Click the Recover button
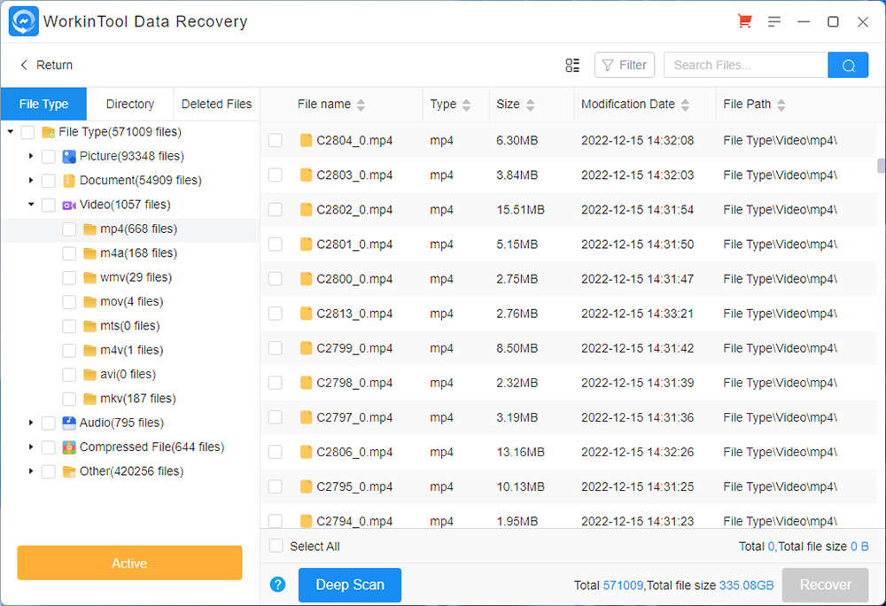This screenshot has height=606, width=886. pyautogui.click(x=825, y=585)
